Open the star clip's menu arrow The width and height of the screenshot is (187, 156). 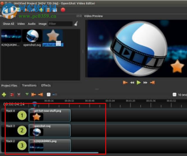[x=31, y=111]
